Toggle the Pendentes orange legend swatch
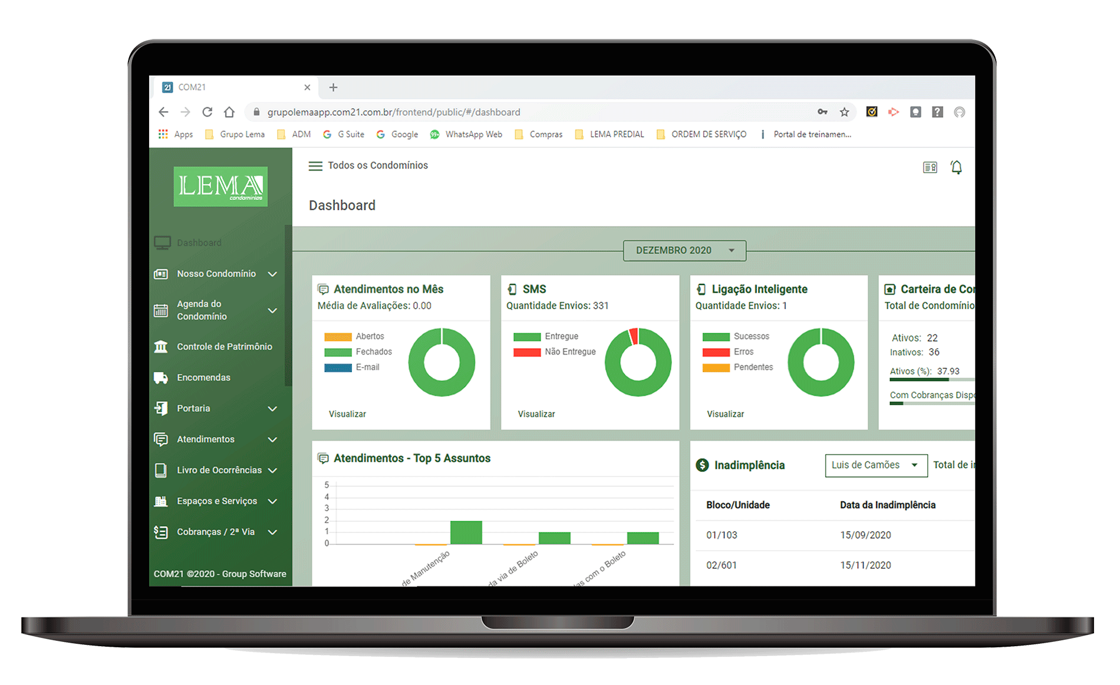1120x685 pixels. [x=716, y=368]
